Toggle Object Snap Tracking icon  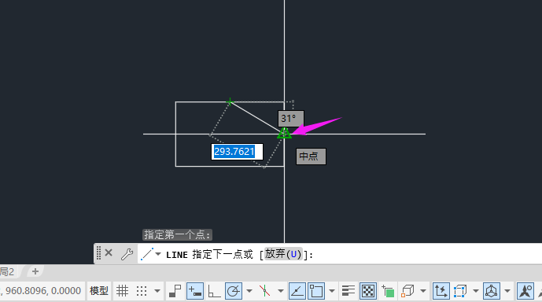point(297,291)
